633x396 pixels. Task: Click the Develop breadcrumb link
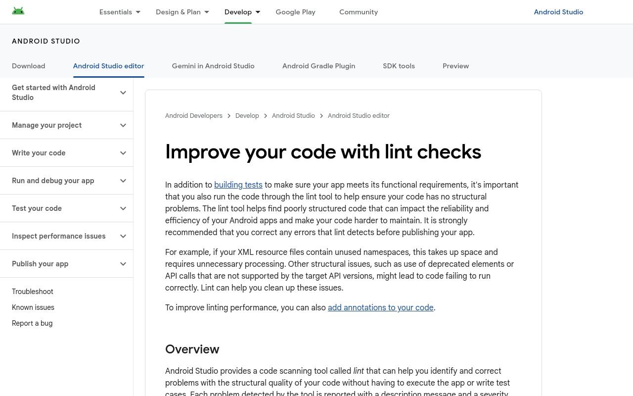click(x=247, y=115)
